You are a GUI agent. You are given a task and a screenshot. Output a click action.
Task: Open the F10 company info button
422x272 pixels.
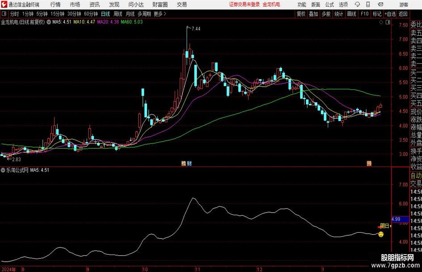click(x=364, y=14)
